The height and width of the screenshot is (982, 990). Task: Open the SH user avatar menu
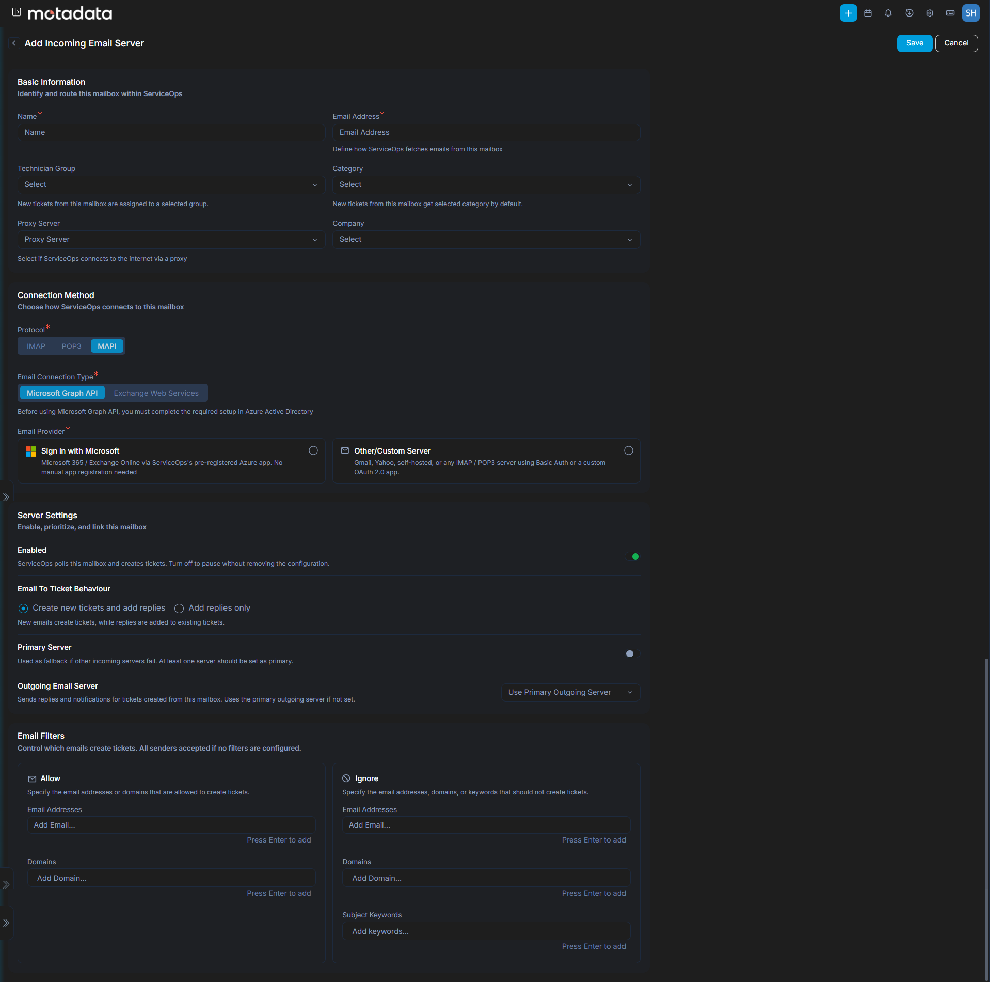tap(971, 13)
